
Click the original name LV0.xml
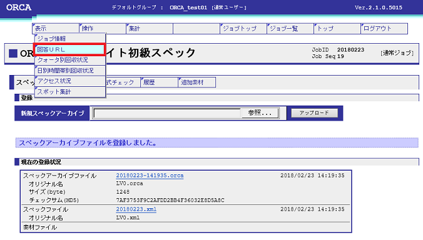point(128,217)
